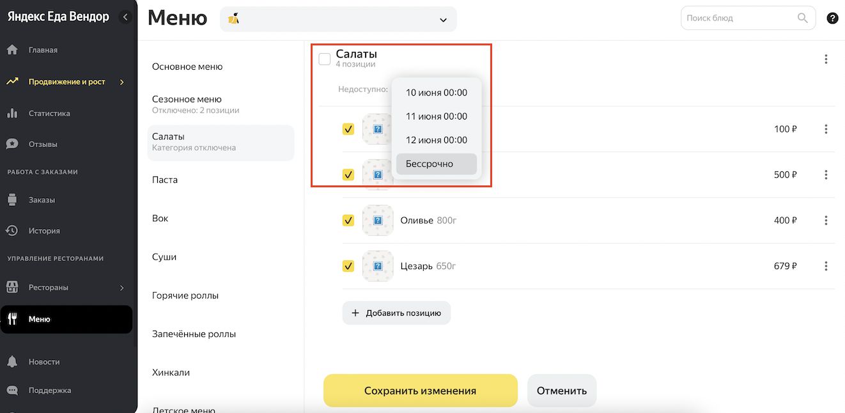Click the История clock icon
The image size is (845, 413).
click(12, 231)
